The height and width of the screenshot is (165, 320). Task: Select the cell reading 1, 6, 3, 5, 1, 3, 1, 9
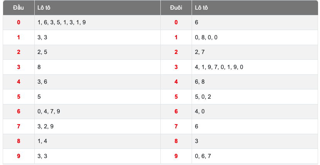[x=62, y=22]
